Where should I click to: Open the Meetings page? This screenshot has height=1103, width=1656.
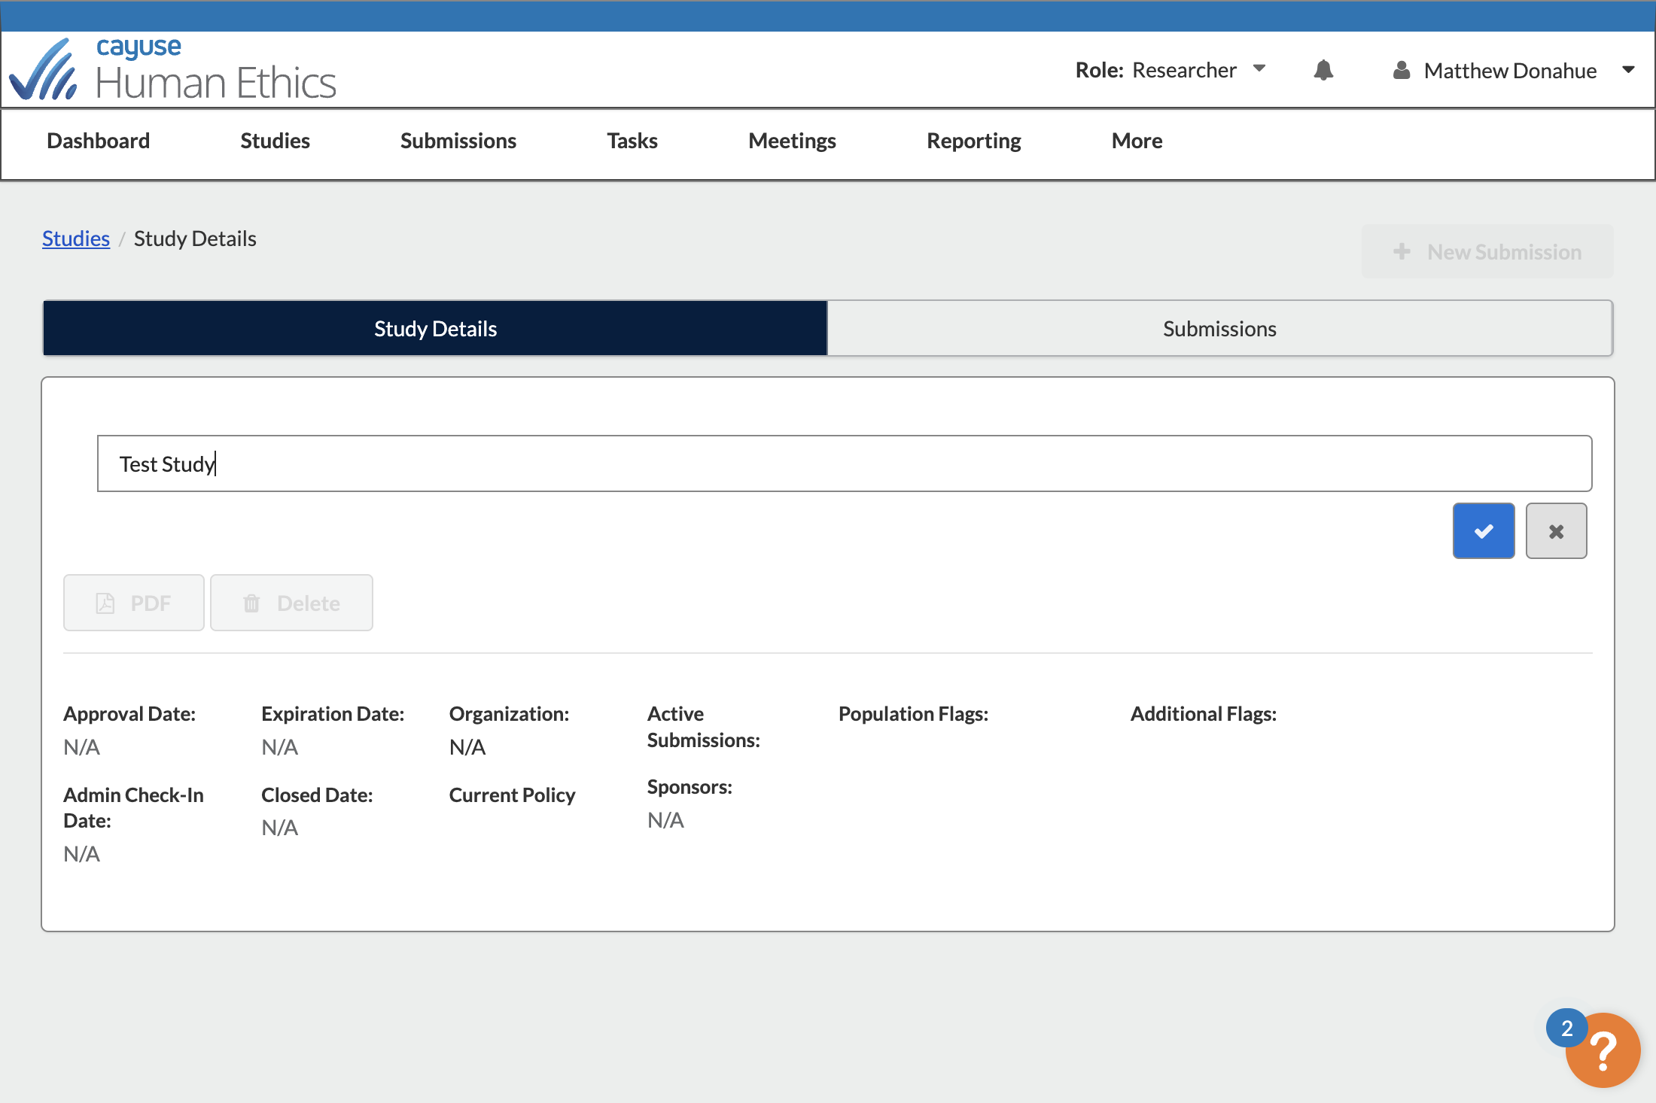click(792, 141)
